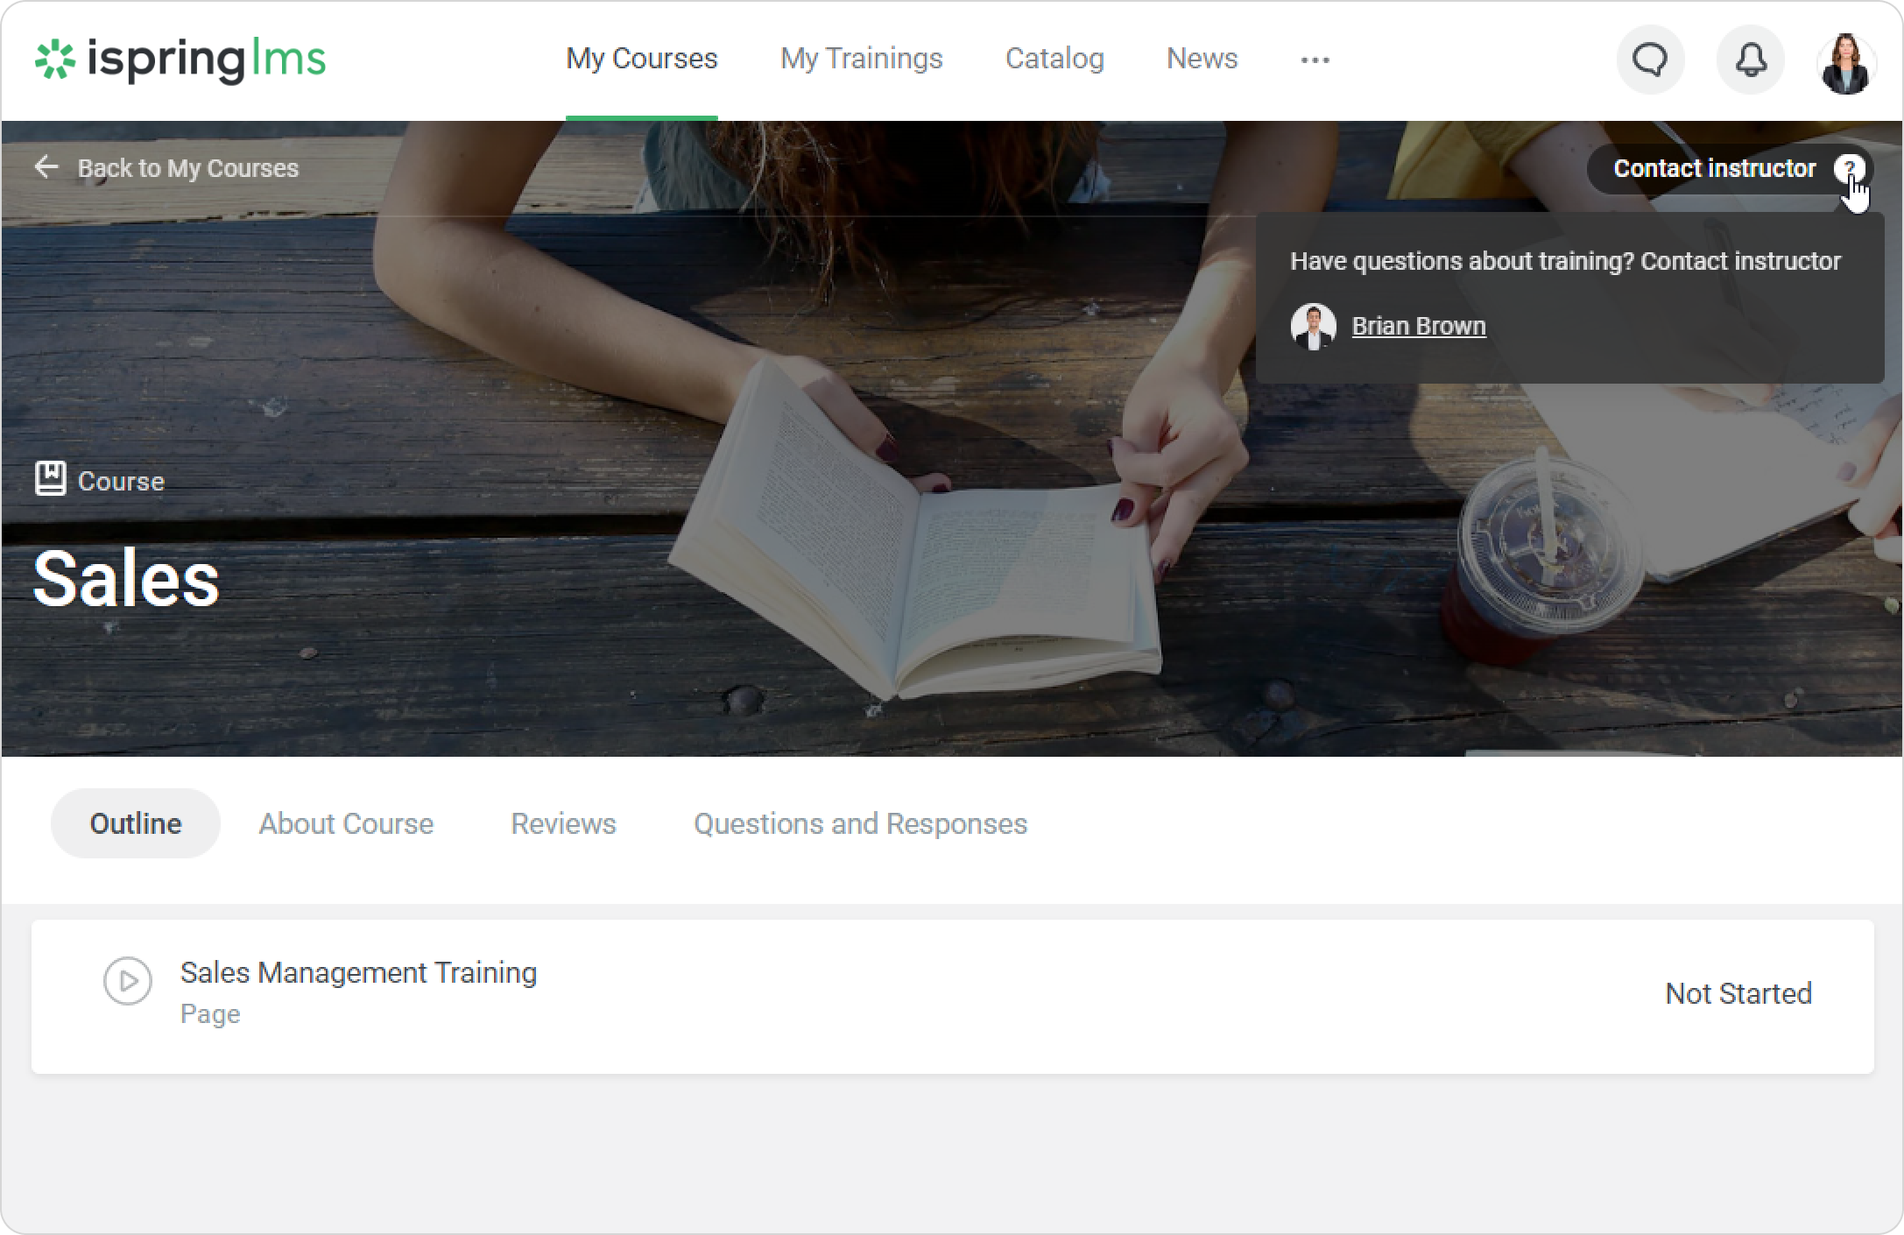The width and height of the screenshot is (1904, 1235).
Task: Click the play icon for Sales Management Training
Action: pos(128,981)
